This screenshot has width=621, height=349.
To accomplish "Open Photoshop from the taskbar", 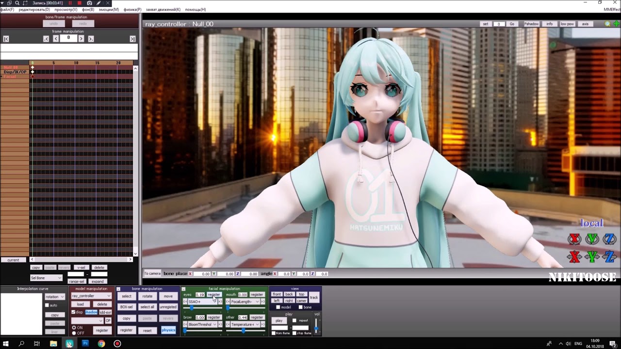I will (85, 344).
